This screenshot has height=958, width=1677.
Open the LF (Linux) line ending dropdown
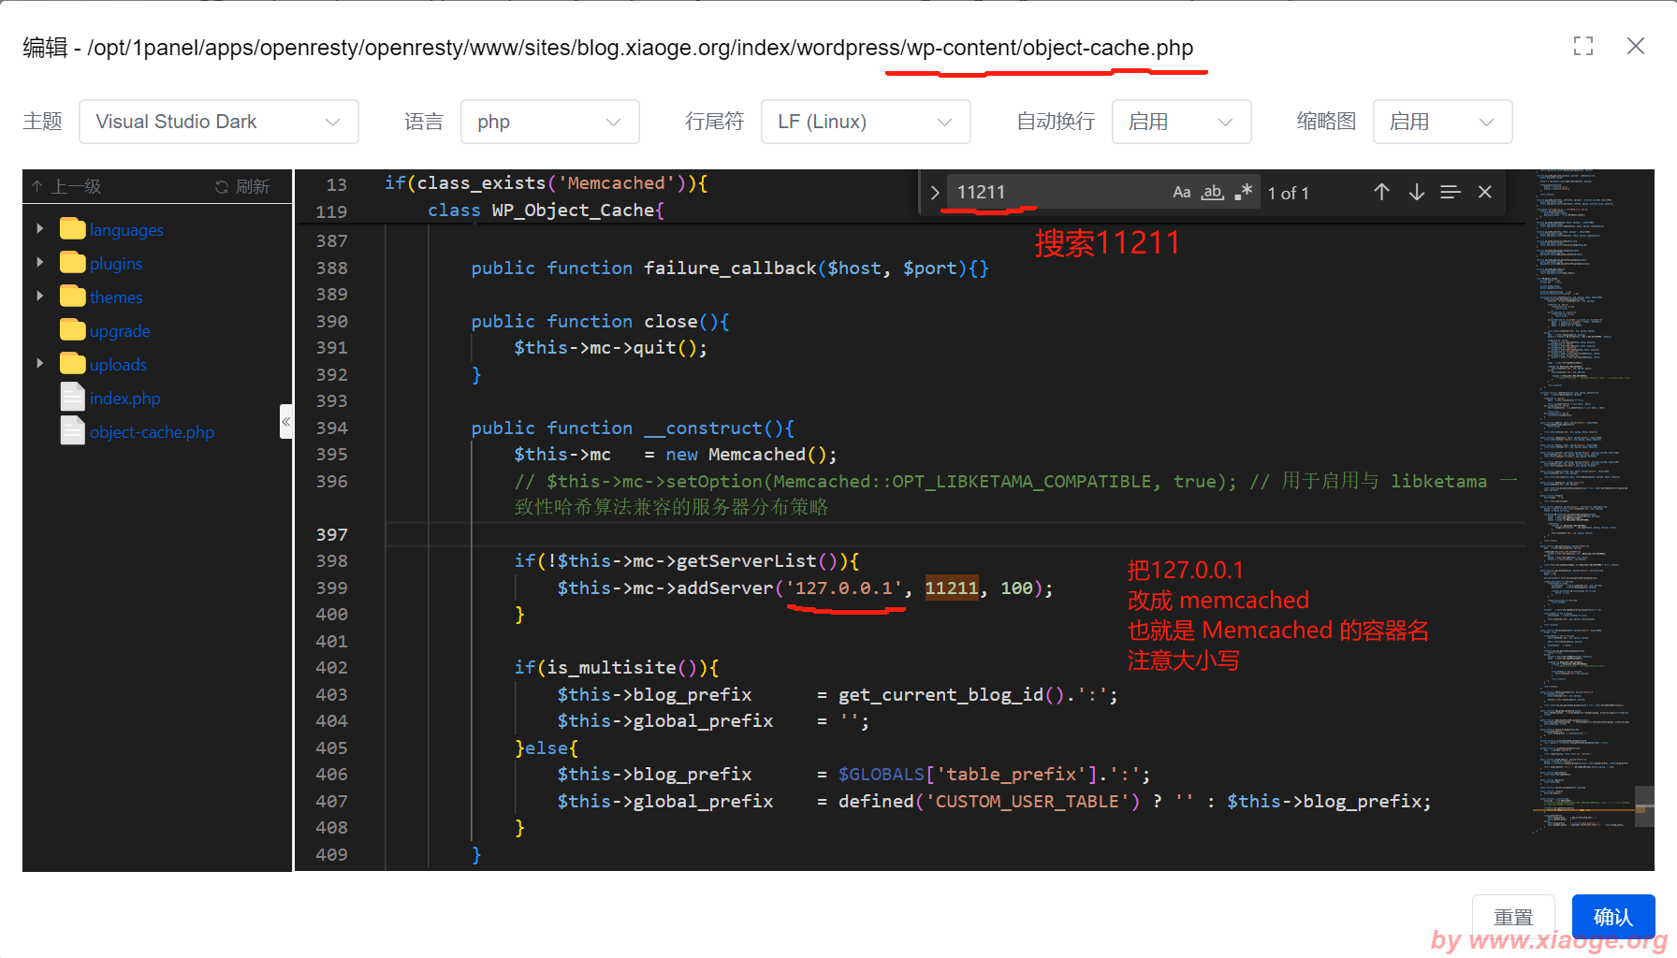tap(865, 122)
